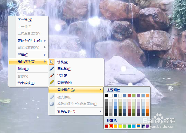
Task: Choose the orange theme color swatch
Action: click(148, 96)
